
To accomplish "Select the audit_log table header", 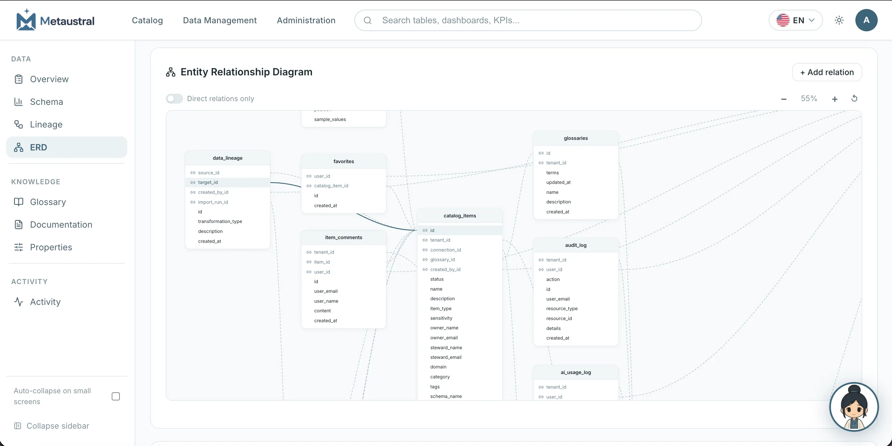I will coord(575,245).
